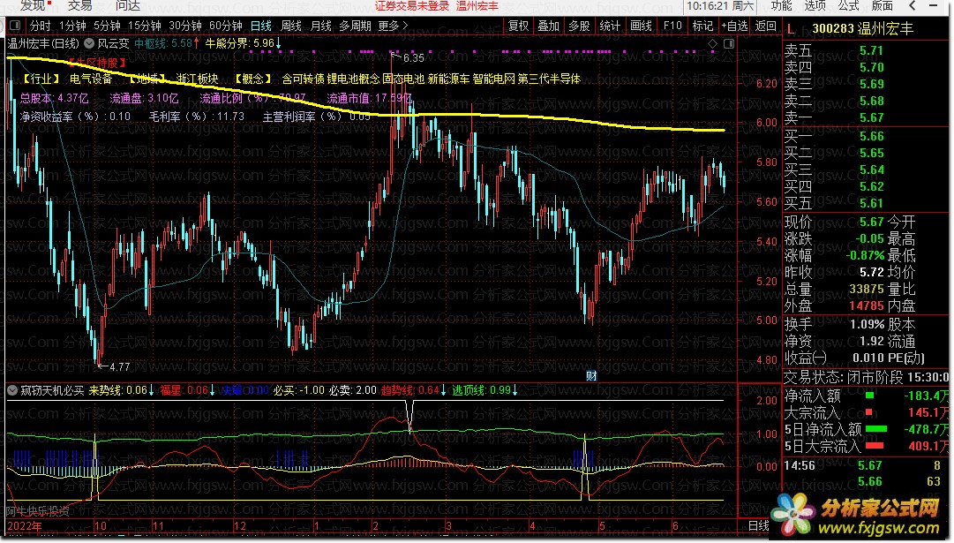Open the 选项 menu
This screenshot has width=954, height=543.
(815, 5)
